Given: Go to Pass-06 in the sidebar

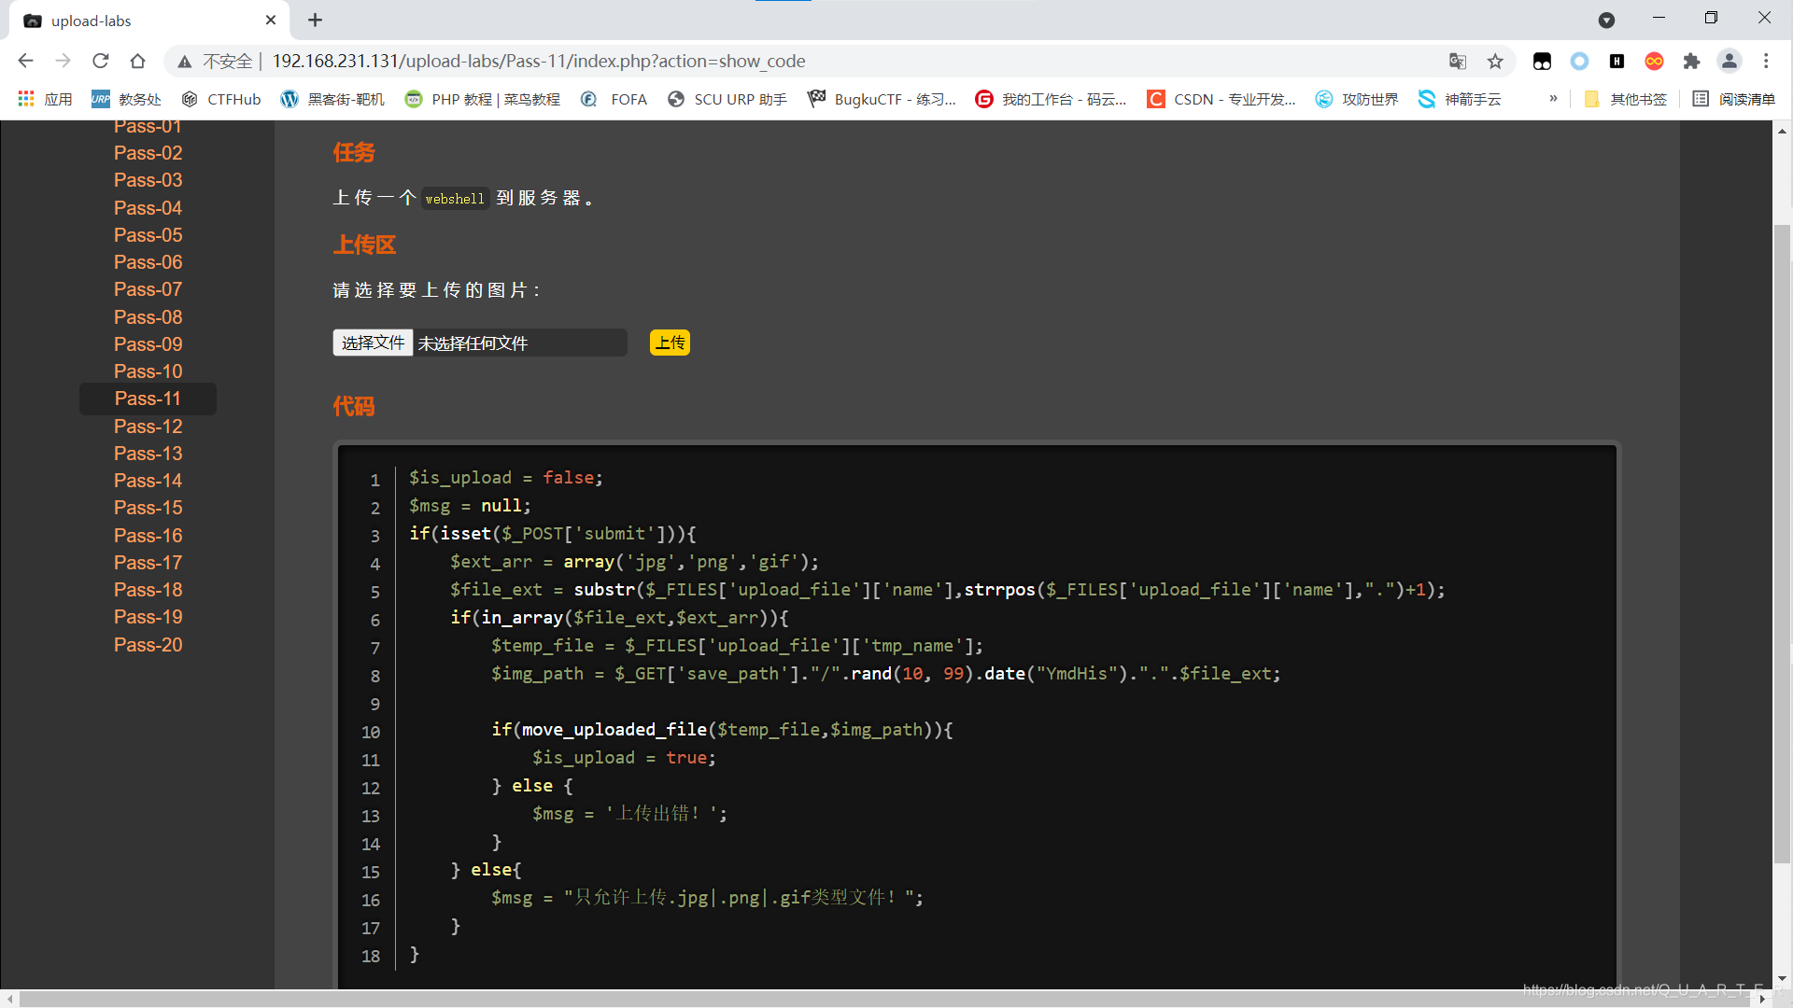Looking at the screenshot, I should pos(148,262).
